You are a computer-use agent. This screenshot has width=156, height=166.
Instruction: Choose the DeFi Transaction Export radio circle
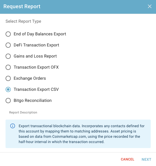tap(8, 45)
